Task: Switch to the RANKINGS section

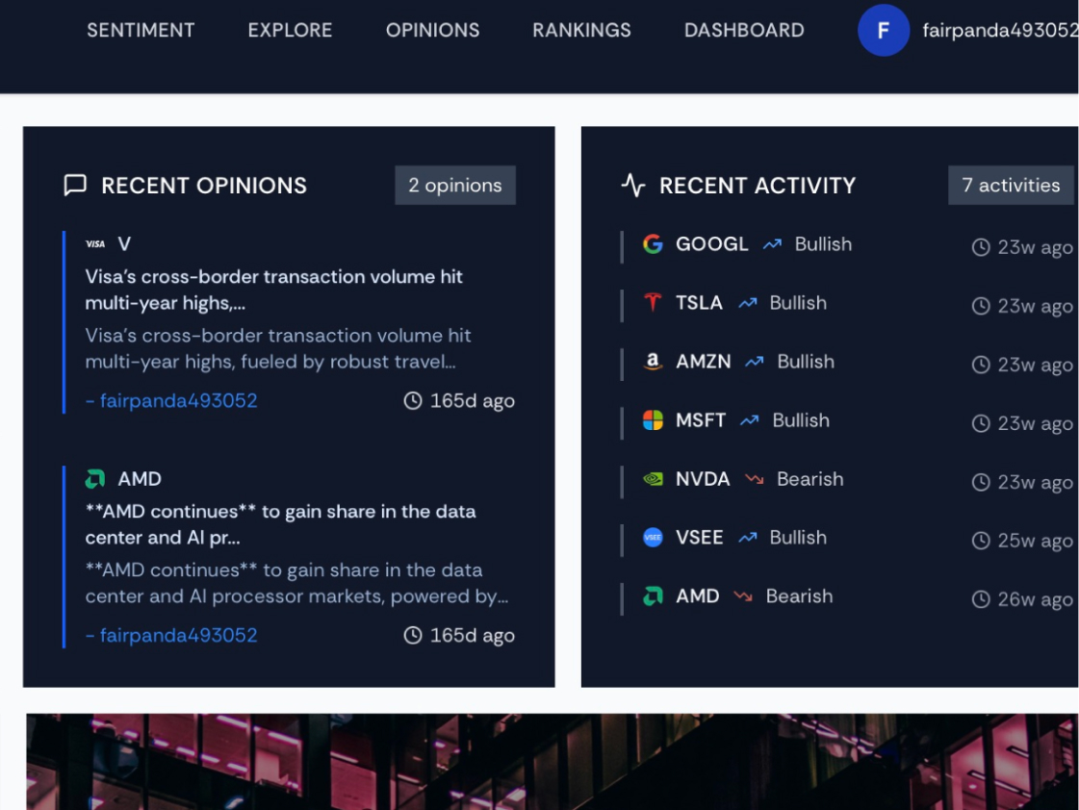Action: pos(581,30)
